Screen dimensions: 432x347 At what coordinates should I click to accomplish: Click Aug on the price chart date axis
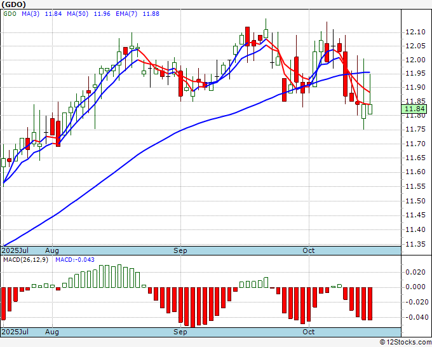tap(52, 250)
